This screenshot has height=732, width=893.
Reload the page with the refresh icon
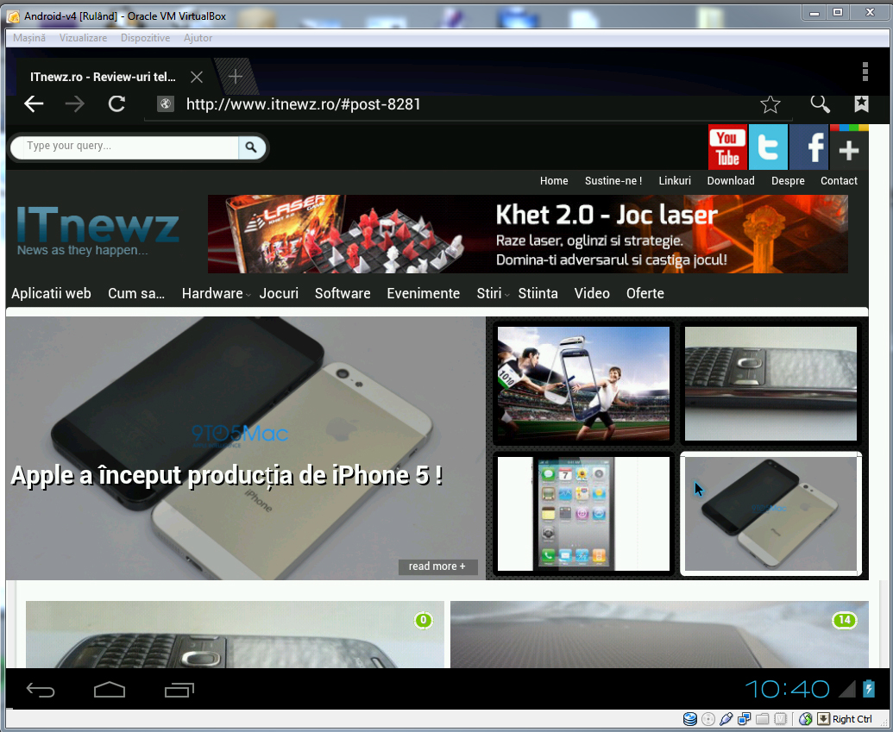116,104
